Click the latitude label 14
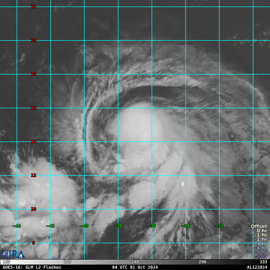This screenshot has width=270, height=270. click(33, 141)
